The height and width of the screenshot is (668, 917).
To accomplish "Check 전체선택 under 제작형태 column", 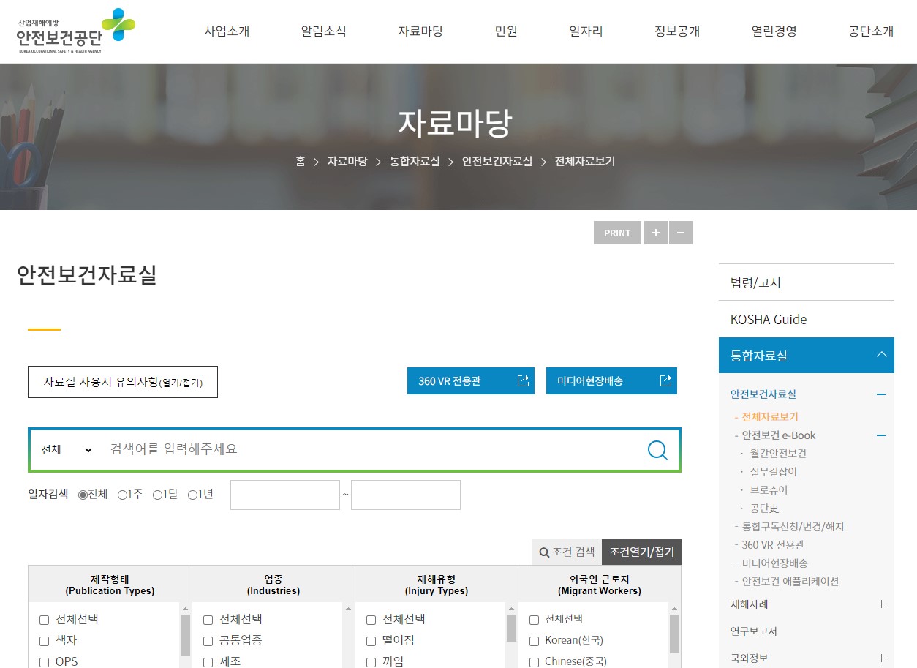I will tap(45, 620).
